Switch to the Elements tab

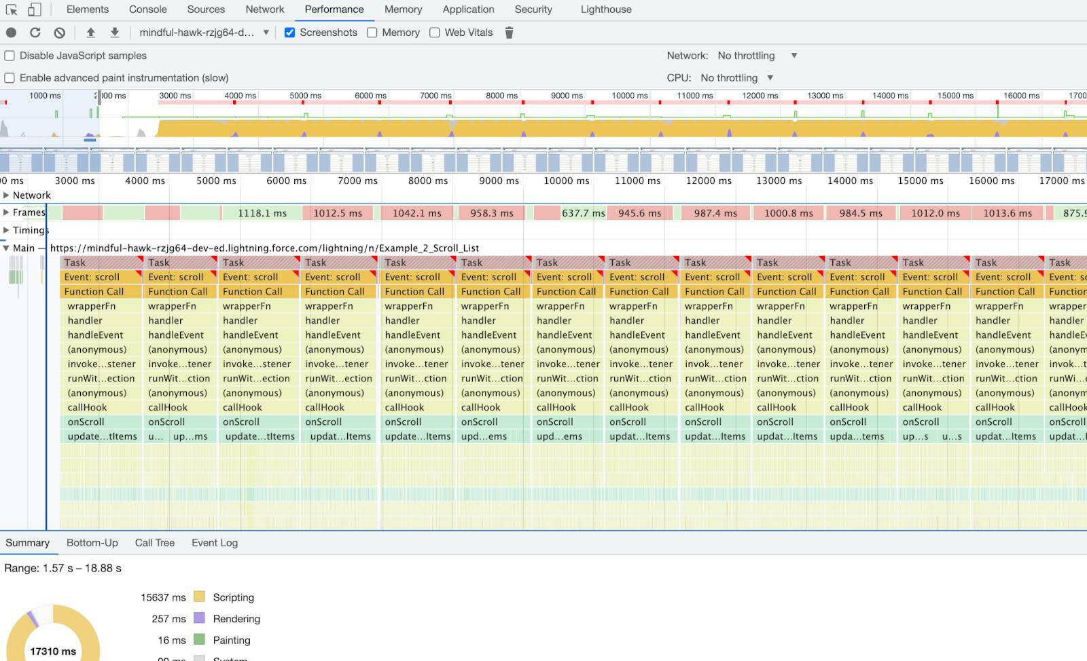pyautogui.click(x=88, y=10)
